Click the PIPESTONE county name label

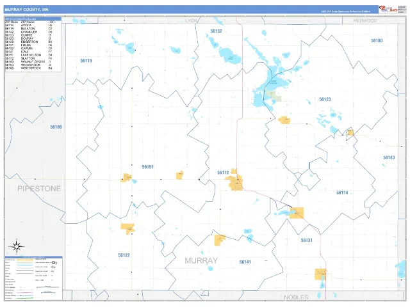point(39,189)
